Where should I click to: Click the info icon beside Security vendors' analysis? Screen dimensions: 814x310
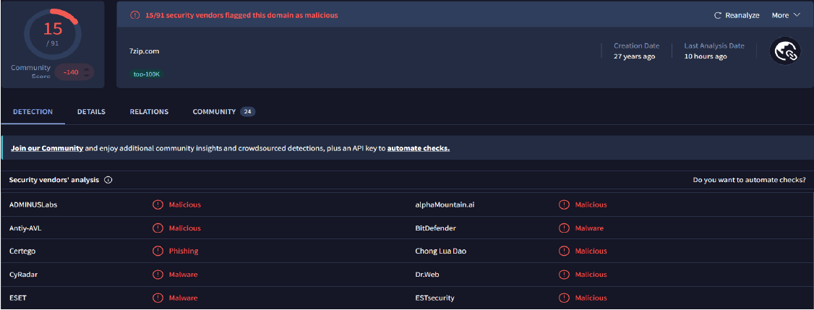pyautogui.click(x=108, y=180)
